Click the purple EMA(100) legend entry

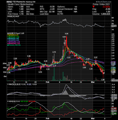(14, 42)
